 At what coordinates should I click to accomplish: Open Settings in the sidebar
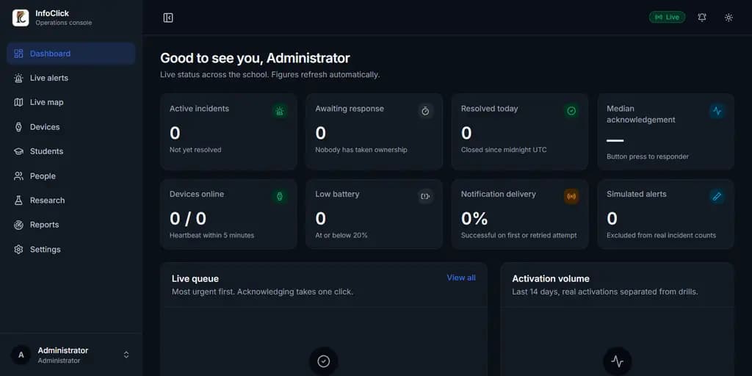click(71, 250)
